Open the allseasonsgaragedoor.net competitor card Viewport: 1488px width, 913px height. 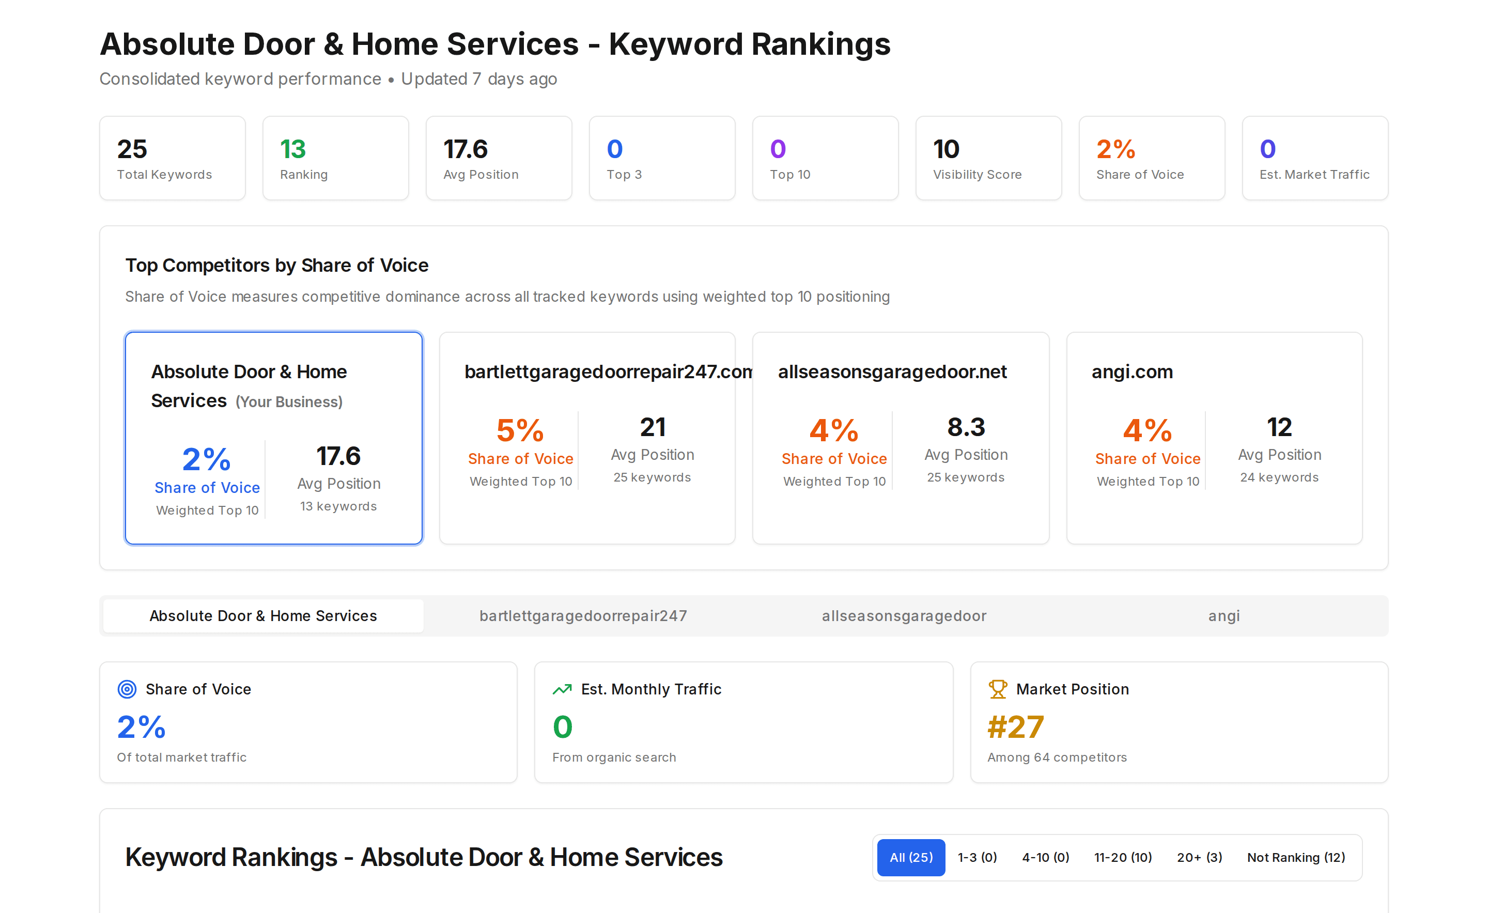click(901, 438)
